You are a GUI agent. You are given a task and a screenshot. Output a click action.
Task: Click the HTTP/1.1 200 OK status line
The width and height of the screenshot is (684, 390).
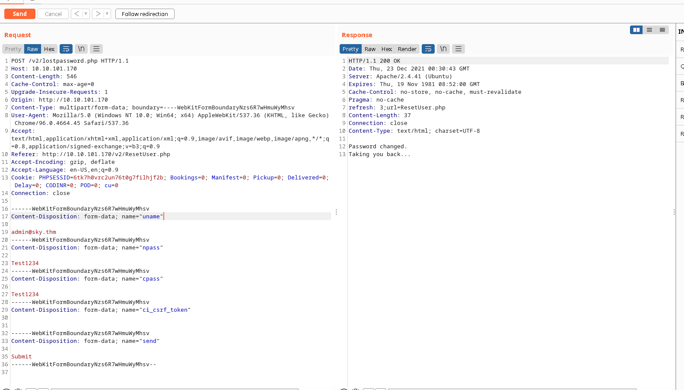tap(375, 61)
